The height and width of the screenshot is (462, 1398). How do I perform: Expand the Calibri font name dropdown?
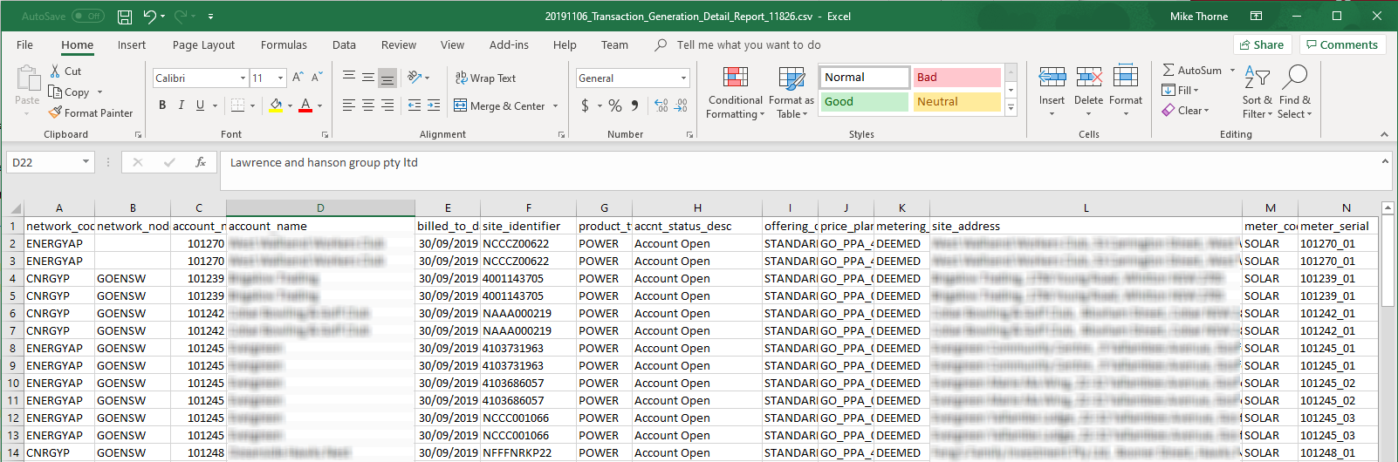coord(243,78)
